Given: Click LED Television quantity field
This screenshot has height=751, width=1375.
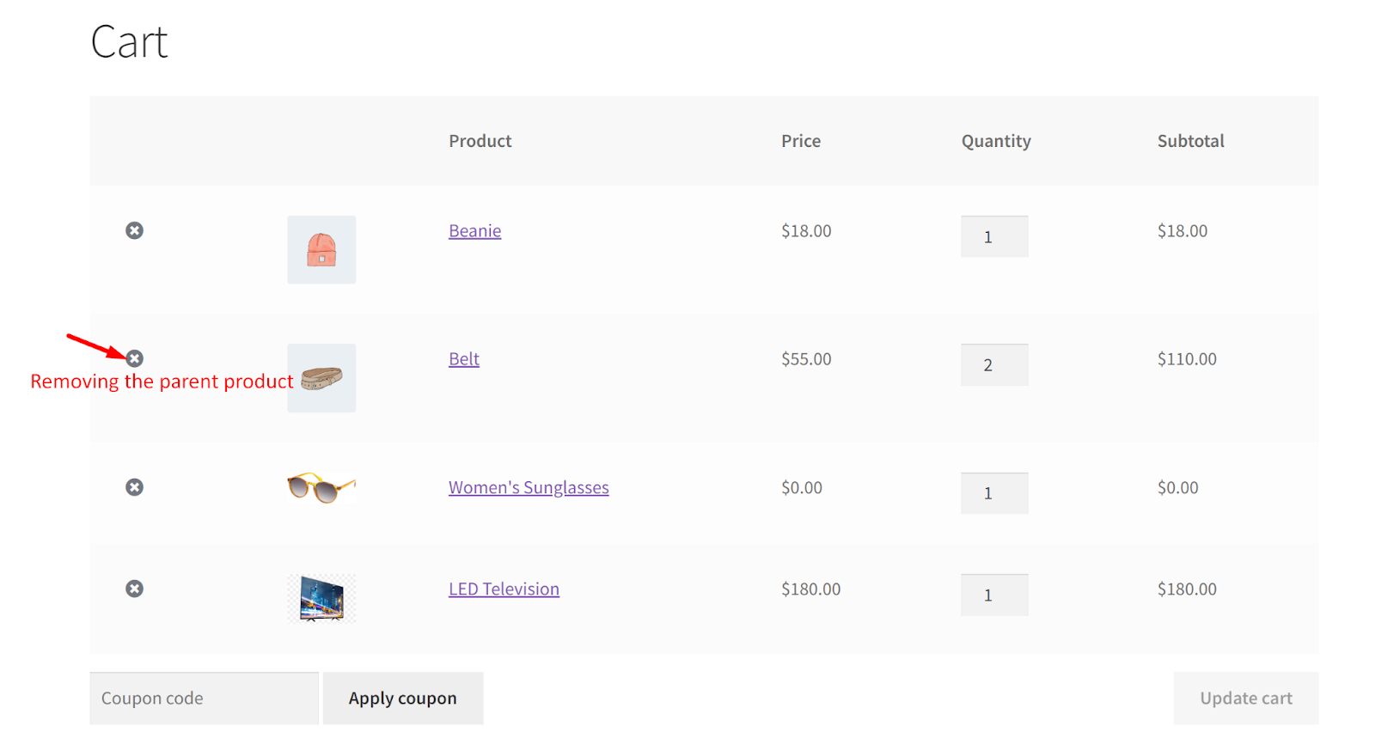Looking at the screenshot, I should pyautogui.click(x=994, y=595).
